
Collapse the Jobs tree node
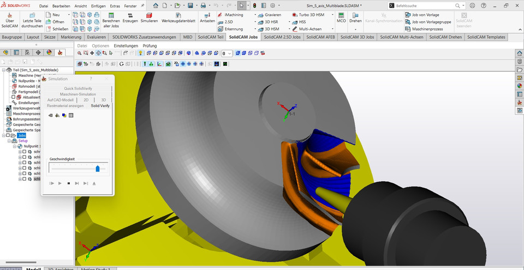(3, 135)
